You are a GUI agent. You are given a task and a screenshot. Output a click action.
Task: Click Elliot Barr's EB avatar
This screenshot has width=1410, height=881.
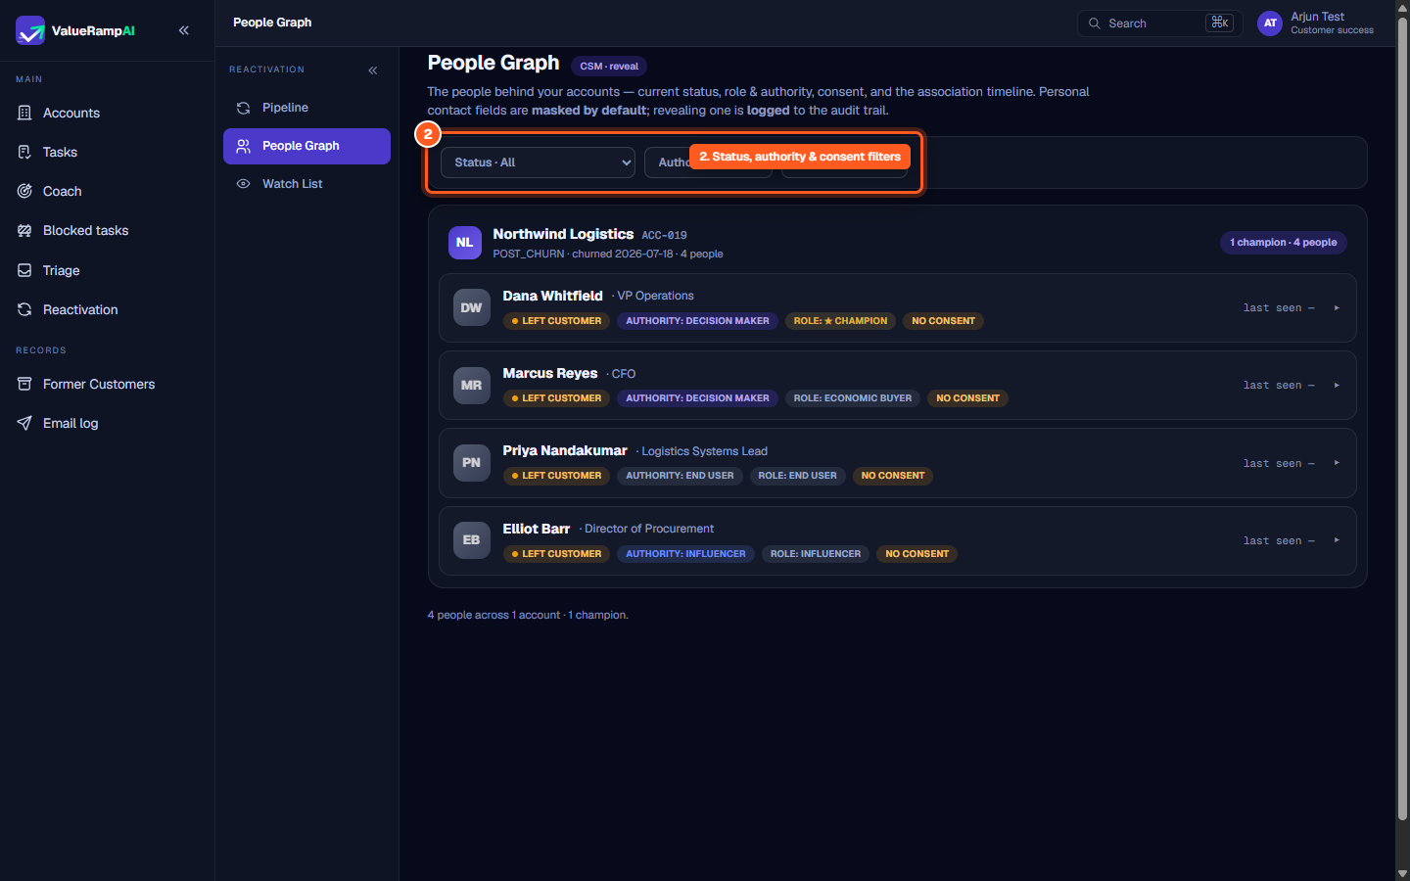pyautogui.click(x=472, y=539)
